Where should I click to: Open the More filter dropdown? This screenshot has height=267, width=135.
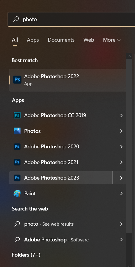[x=112, y=40]
